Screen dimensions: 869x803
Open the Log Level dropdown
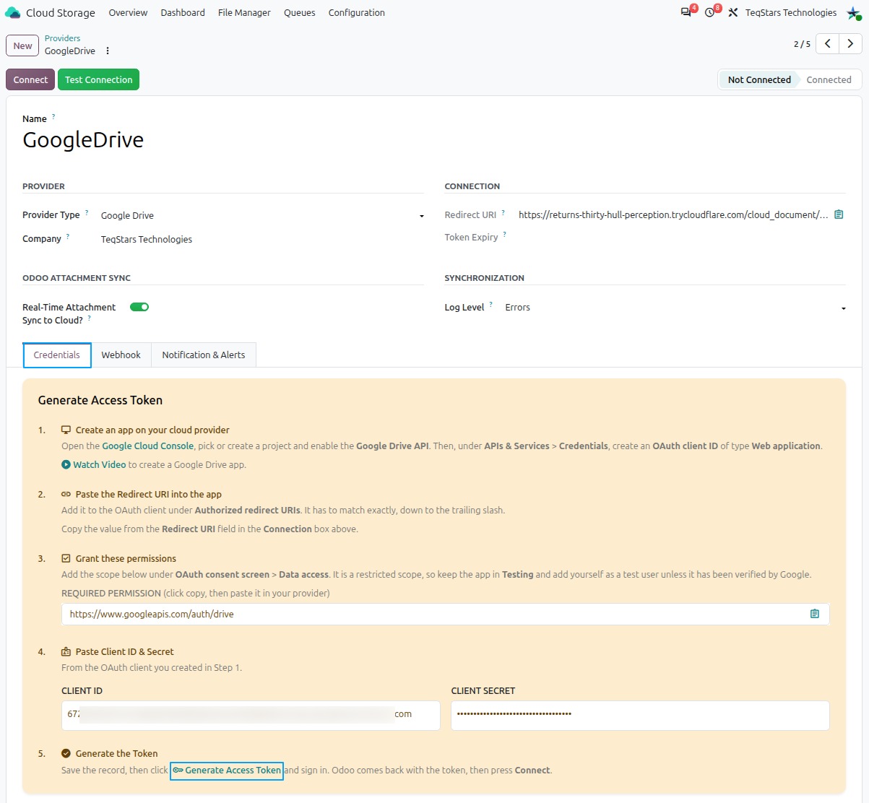coord(675,308)
